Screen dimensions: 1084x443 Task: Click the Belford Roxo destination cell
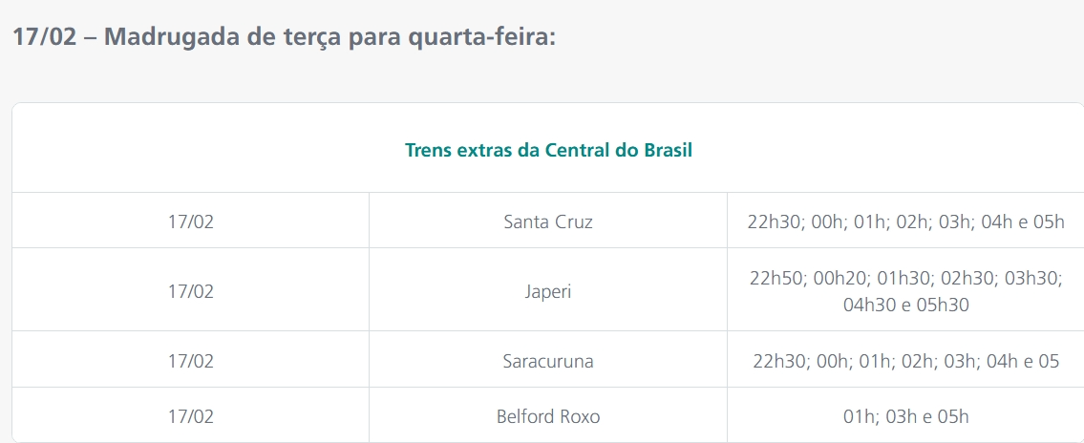(548, 416)
